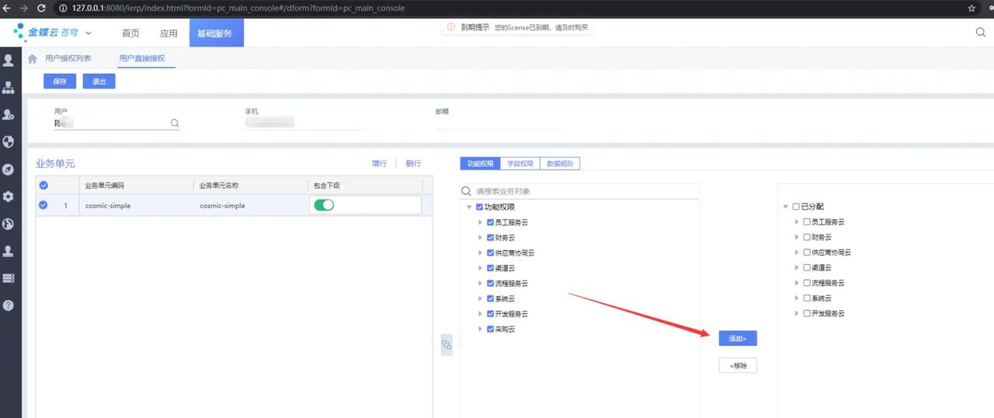Click the browser back arrow
Image resolution: width=994 pixels, height=418 pixels.
click(x=7, y=8)
